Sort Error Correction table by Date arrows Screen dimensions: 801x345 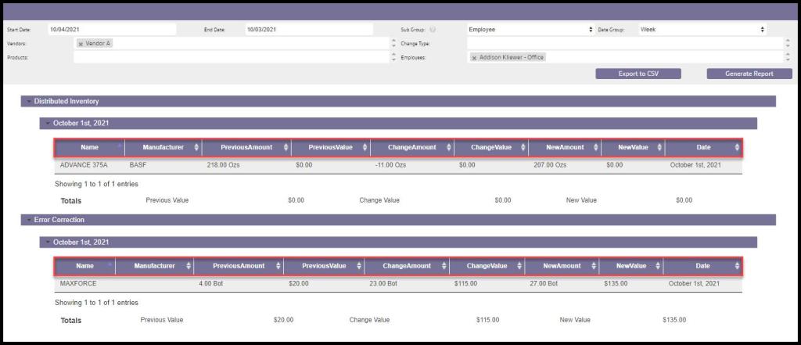(x=736, y=266)
